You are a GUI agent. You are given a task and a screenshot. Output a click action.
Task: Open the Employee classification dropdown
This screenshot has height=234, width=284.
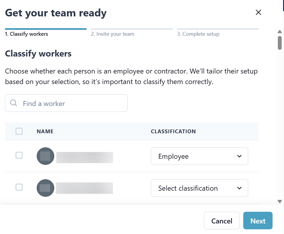(x=199, y=156)
